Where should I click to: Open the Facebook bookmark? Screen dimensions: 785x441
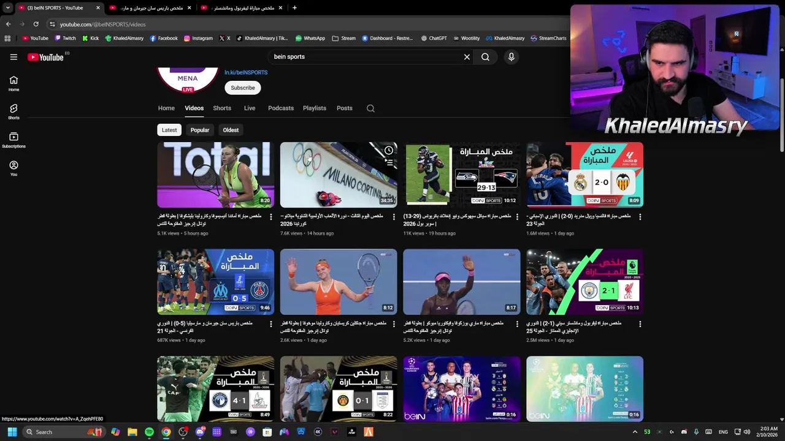point(163,38)
